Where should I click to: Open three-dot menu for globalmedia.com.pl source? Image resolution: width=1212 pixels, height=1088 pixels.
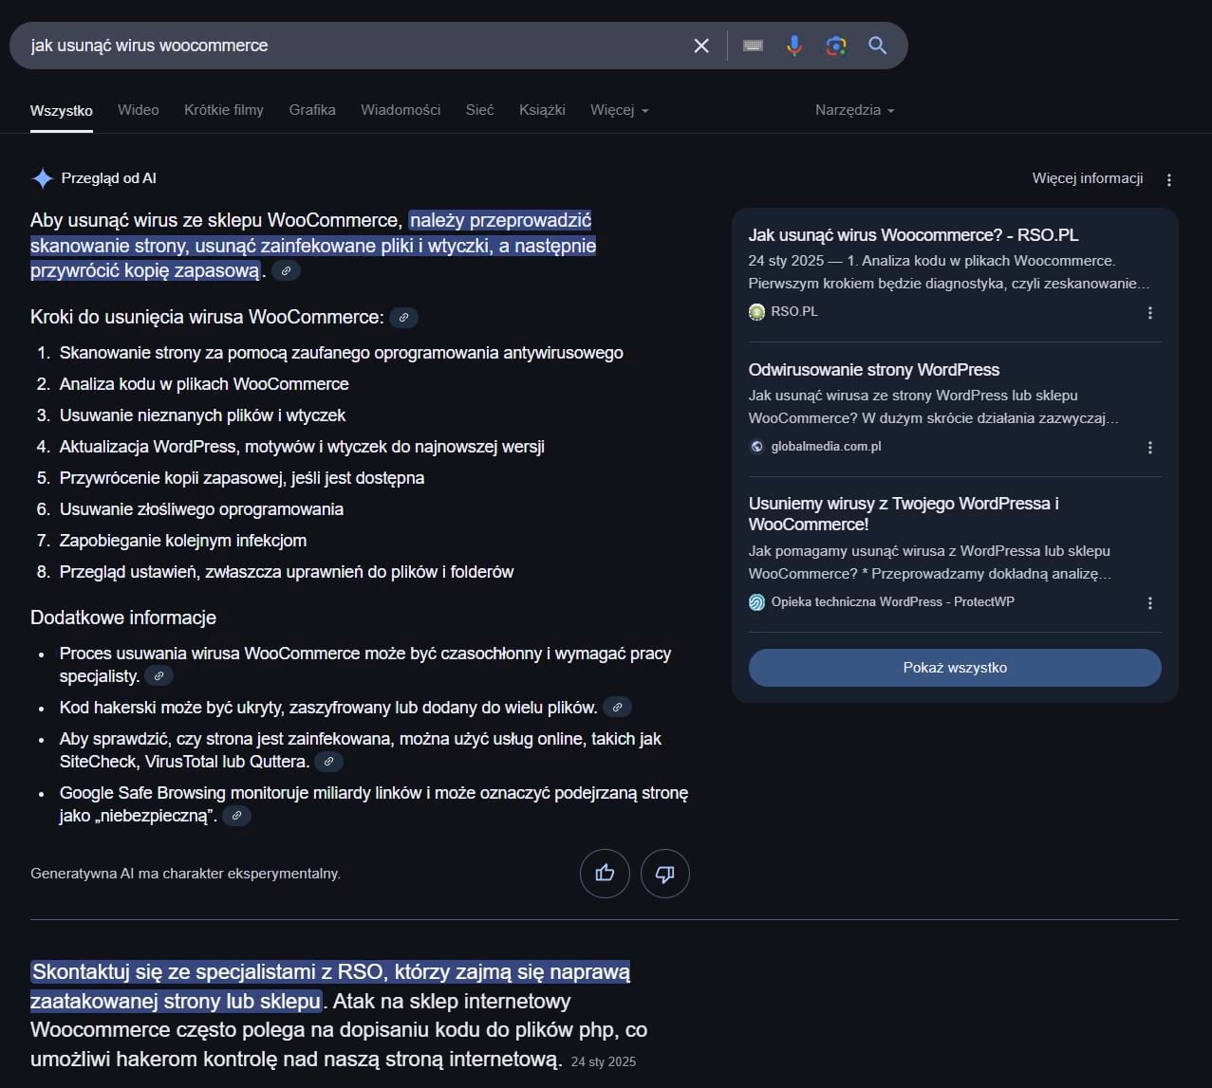click(x=1150, y=448)
